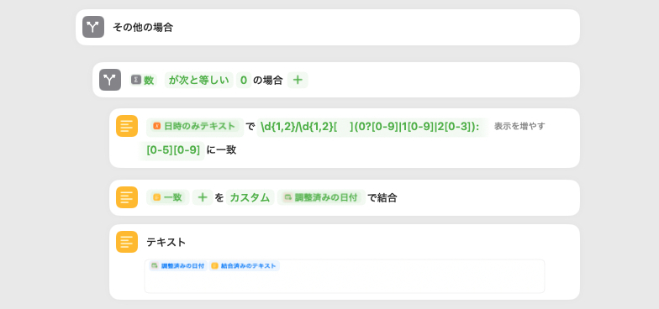Click the If action branch icon

point(110,80)
